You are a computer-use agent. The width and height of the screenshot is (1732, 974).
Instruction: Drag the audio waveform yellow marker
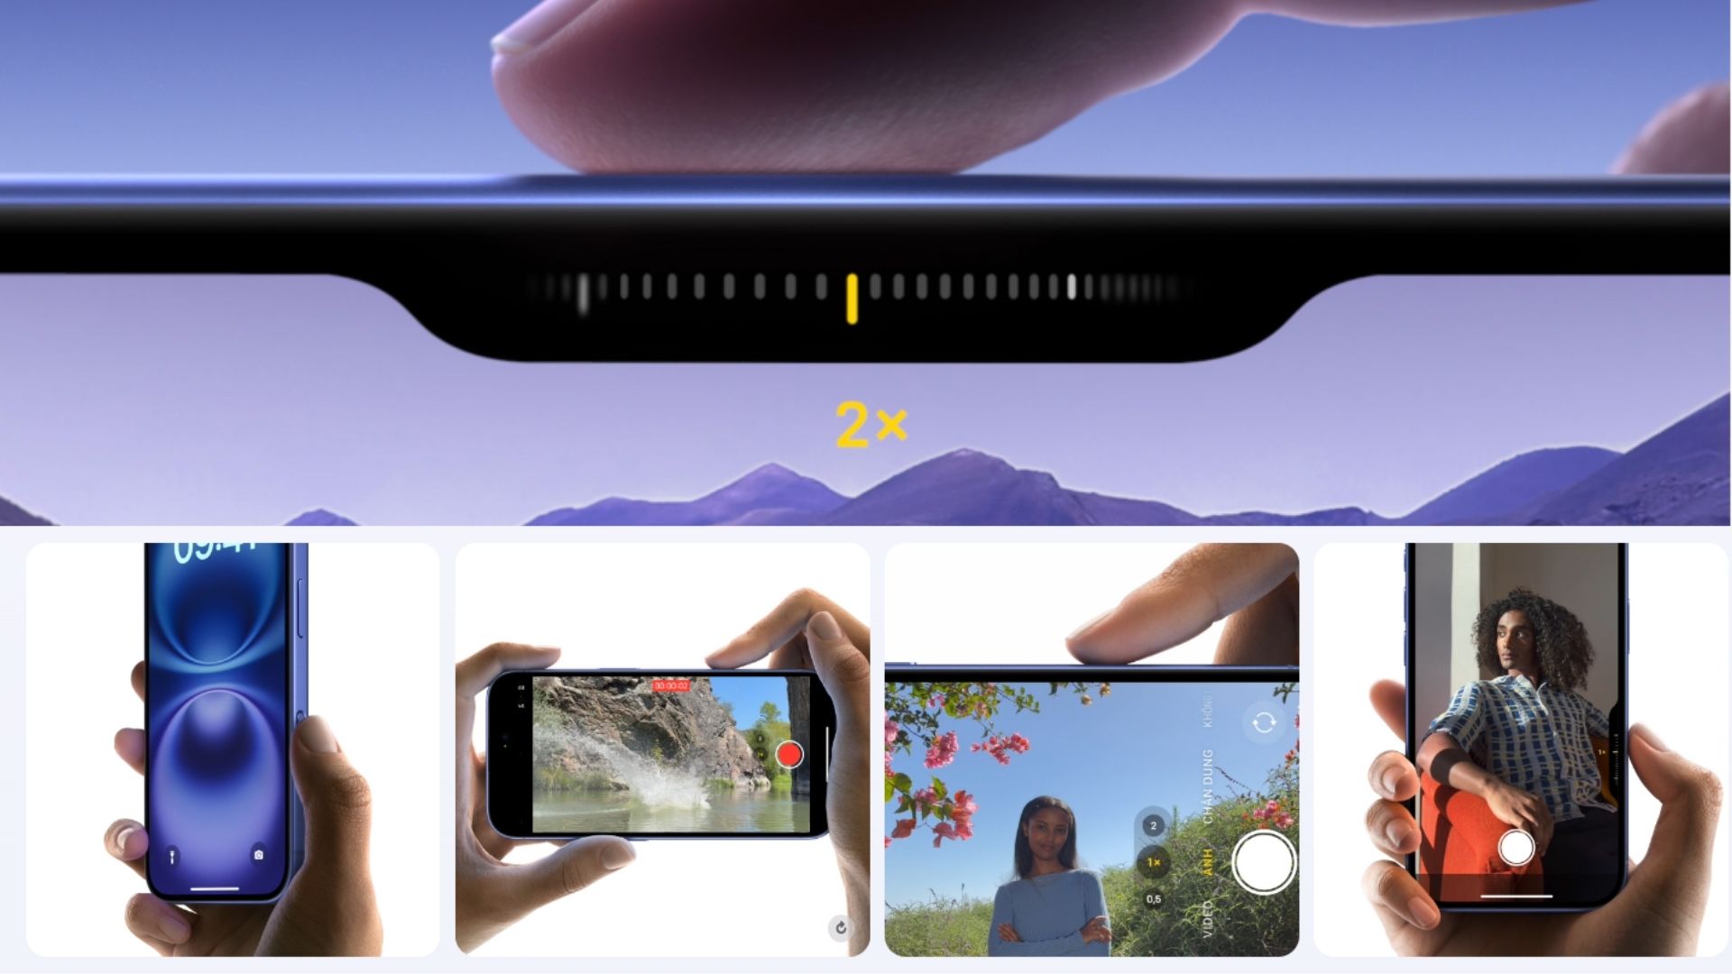point(852,296)
